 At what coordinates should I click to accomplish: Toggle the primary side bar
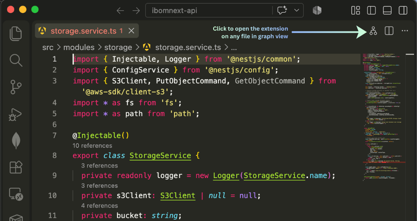371,10
